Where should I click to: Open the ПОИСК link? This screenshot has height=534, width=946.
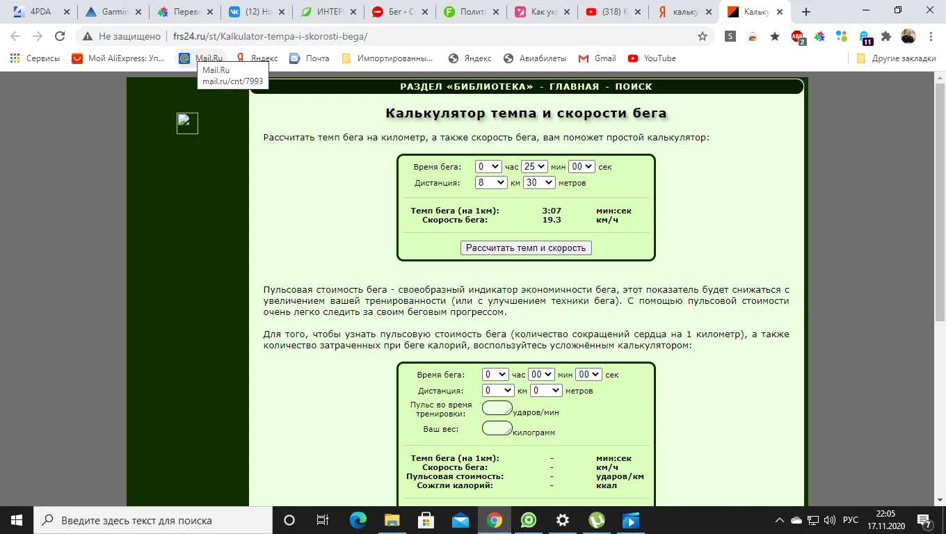633,87
